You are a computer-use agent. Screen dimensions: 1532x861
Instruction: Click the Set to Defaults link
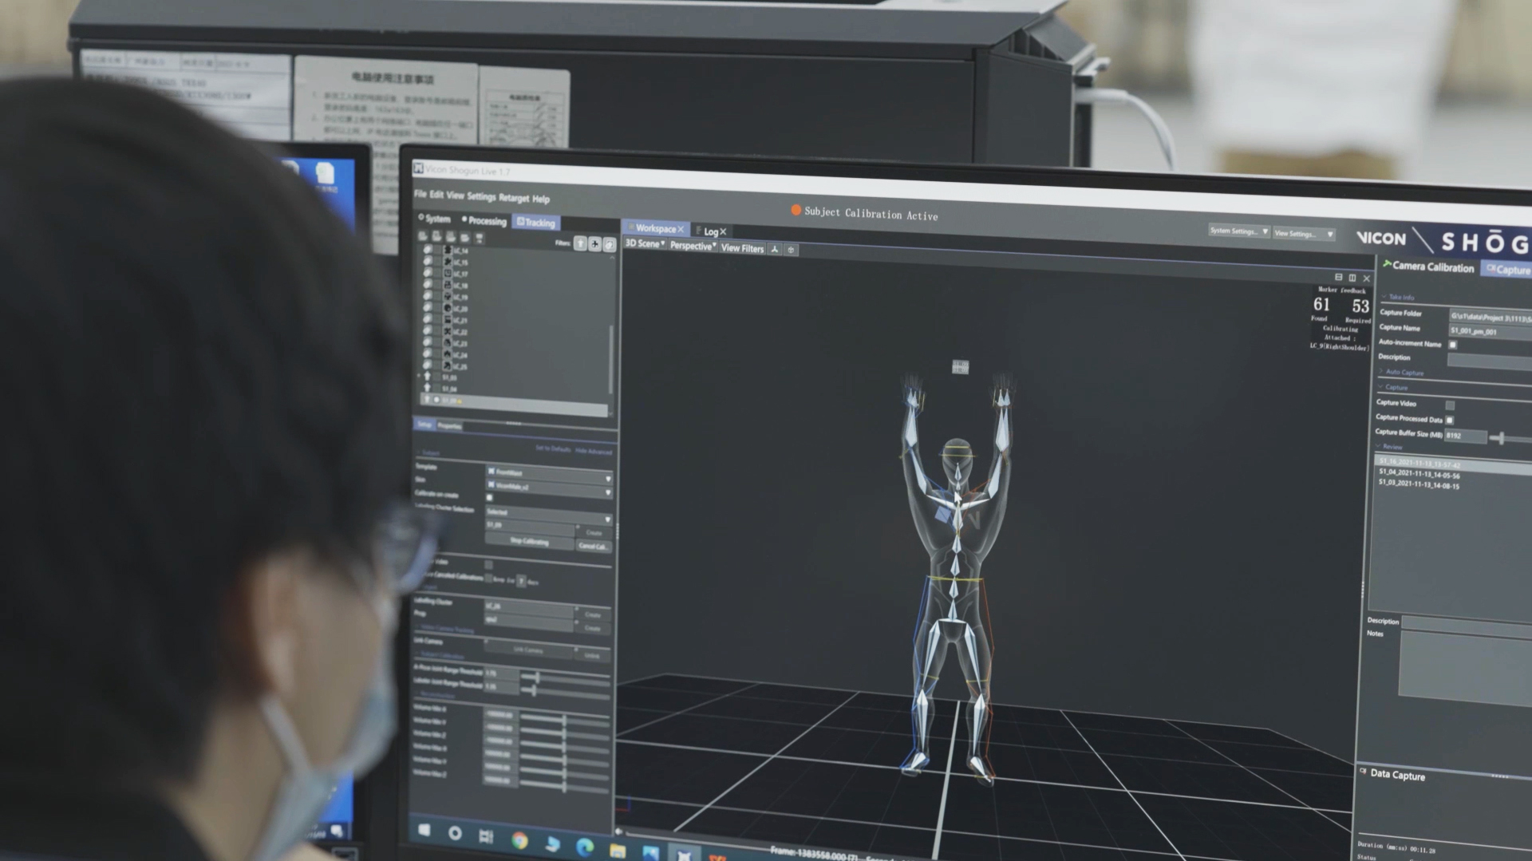pyautogui.click(x=553, y=449)
